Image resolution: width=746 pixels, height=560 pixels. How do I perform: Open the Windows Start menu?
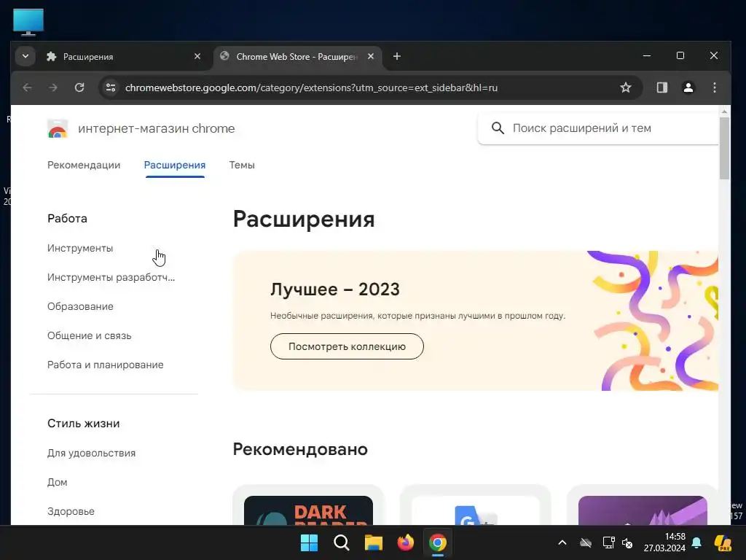click(x=309, y=542)
